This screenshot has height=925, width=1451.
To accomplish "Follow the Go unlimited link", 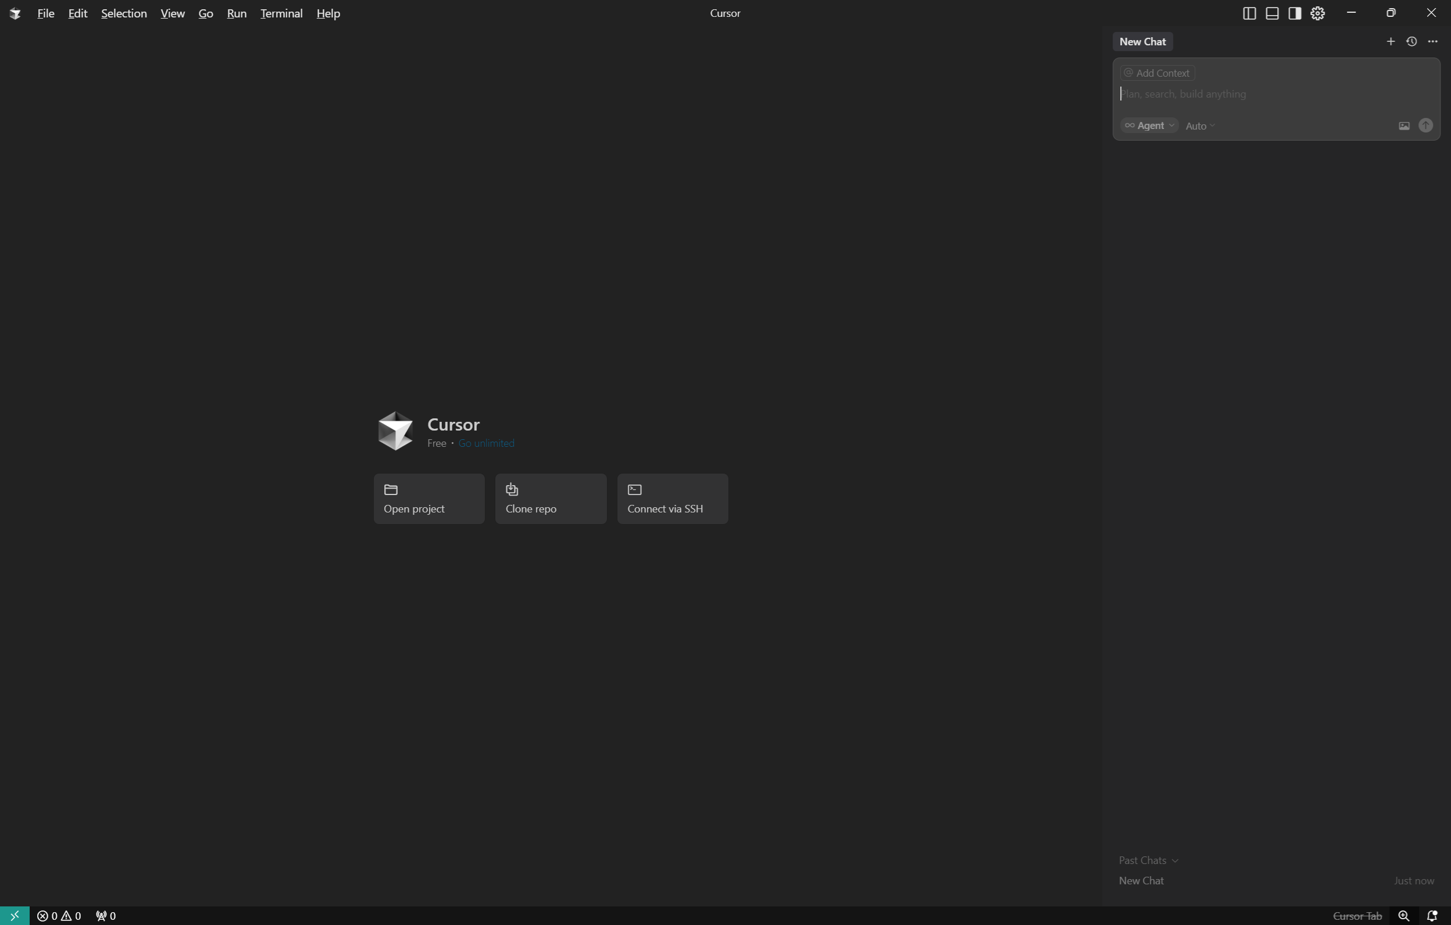I will [486, 443].
